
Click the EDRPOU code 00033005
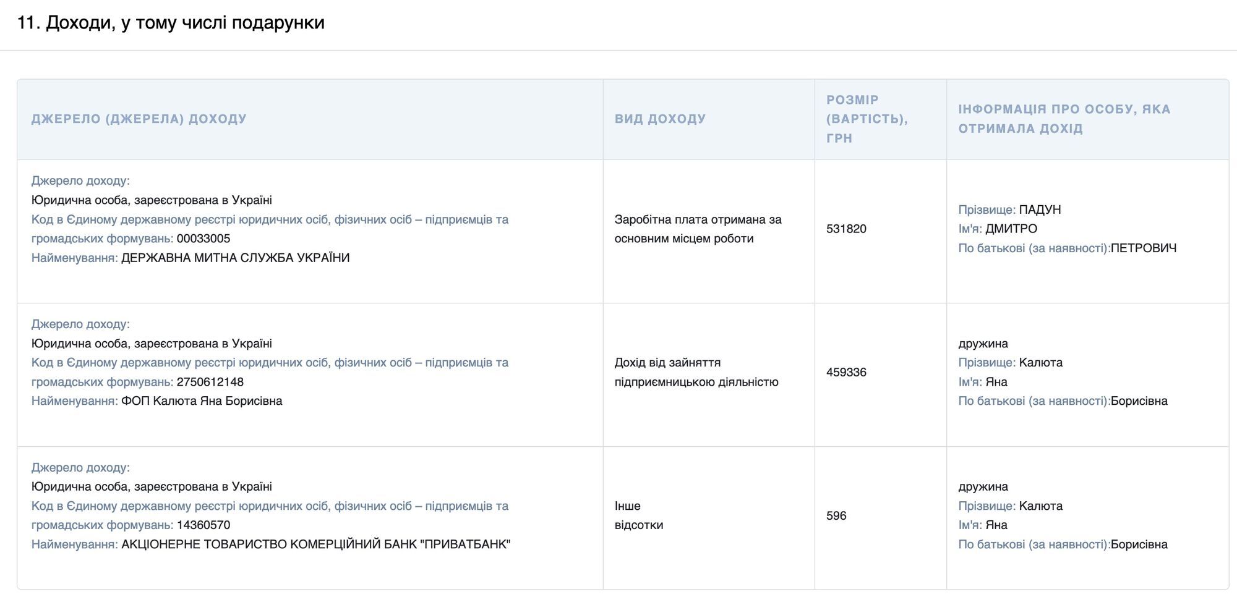click(203, 239)
